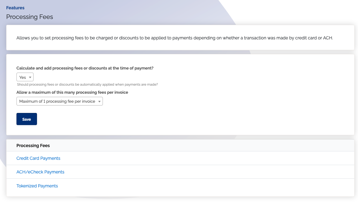Click the helper text below the Yes dropdown
358x202 pixels.
(87, 84)
